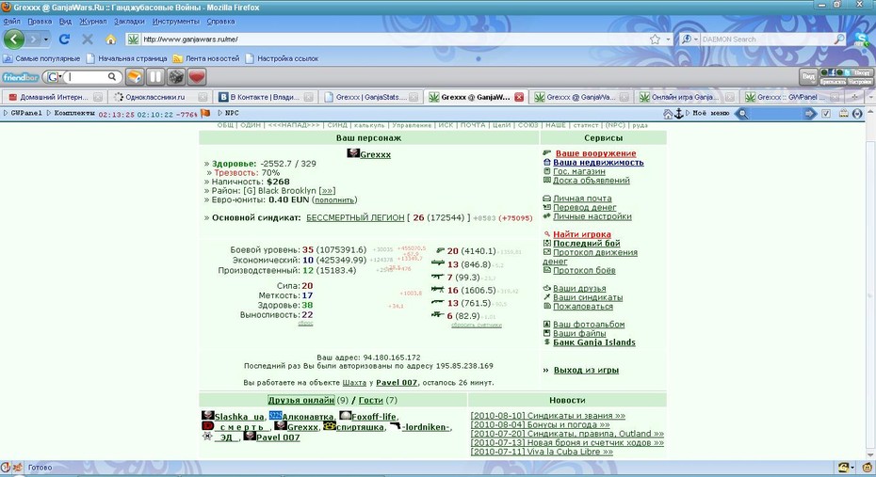Click the dice icon in friendbar
Viewport: 876px width, 477px height.
176,76
